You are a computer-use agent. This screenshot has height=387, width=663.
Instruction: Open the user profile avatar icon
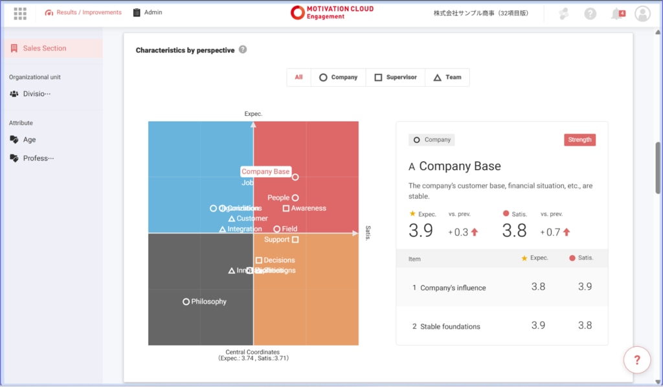(x=642, y=14)
